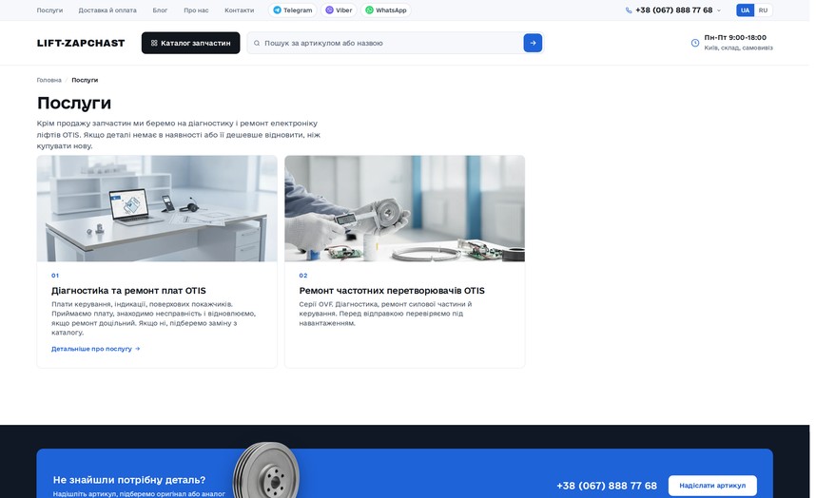This screenshot has height=498, width=816.
Task: Open Ремонт частотних перетворювачів OTIS title
Action: 391,291
